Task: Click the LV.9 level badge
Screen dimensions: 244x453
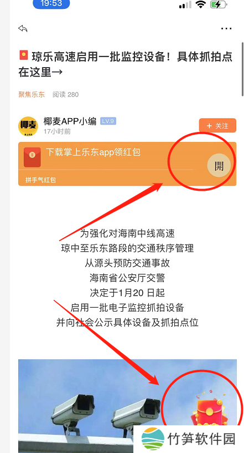Action: tap(108, 121)
